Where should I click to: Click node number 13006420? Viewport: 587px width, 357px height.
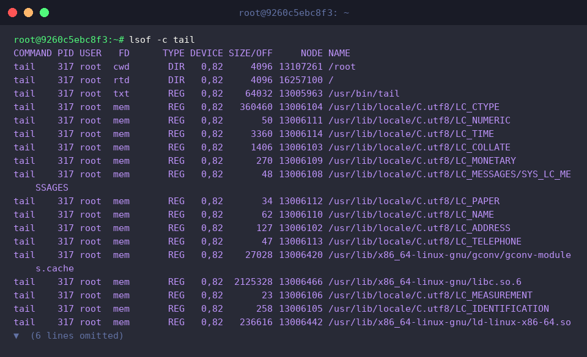(301, 255)
